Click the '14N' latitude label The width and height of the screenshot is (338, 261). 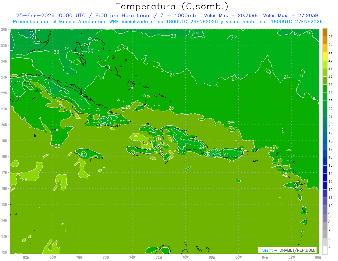(4, 220)
